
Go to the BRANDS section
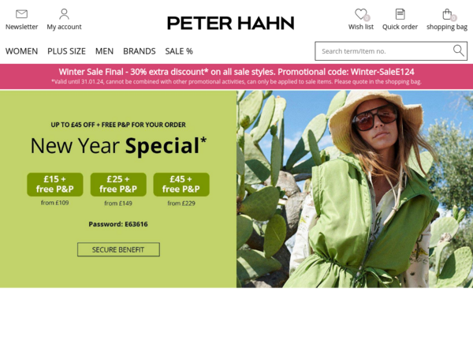[139, 51]
